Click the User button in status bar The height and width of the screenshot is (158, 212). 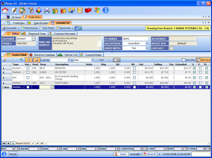click(121, 154)
